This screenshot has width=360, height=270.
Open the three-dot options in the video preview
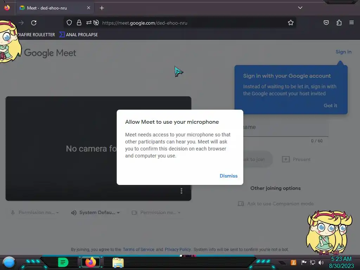(x=181, y=191)
